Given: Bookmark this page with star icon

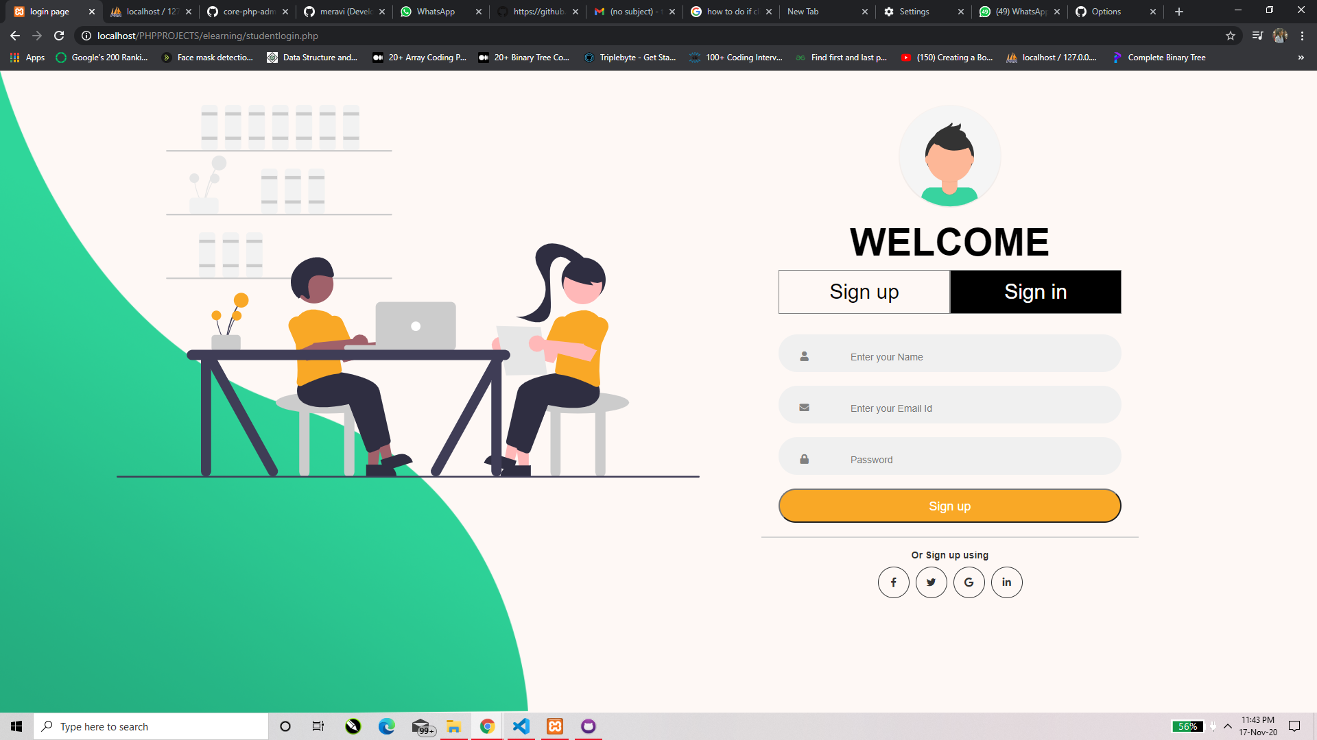Looking at the screenshot, I should tap(1231, 36).
